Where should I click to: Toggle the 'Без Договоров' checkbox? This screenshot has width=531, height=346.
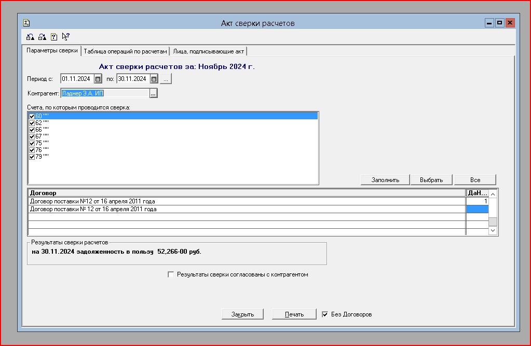point(325,314)
